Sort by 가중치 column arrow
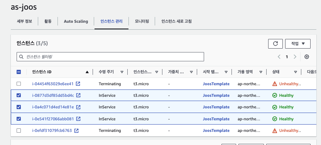 point(191,72)
